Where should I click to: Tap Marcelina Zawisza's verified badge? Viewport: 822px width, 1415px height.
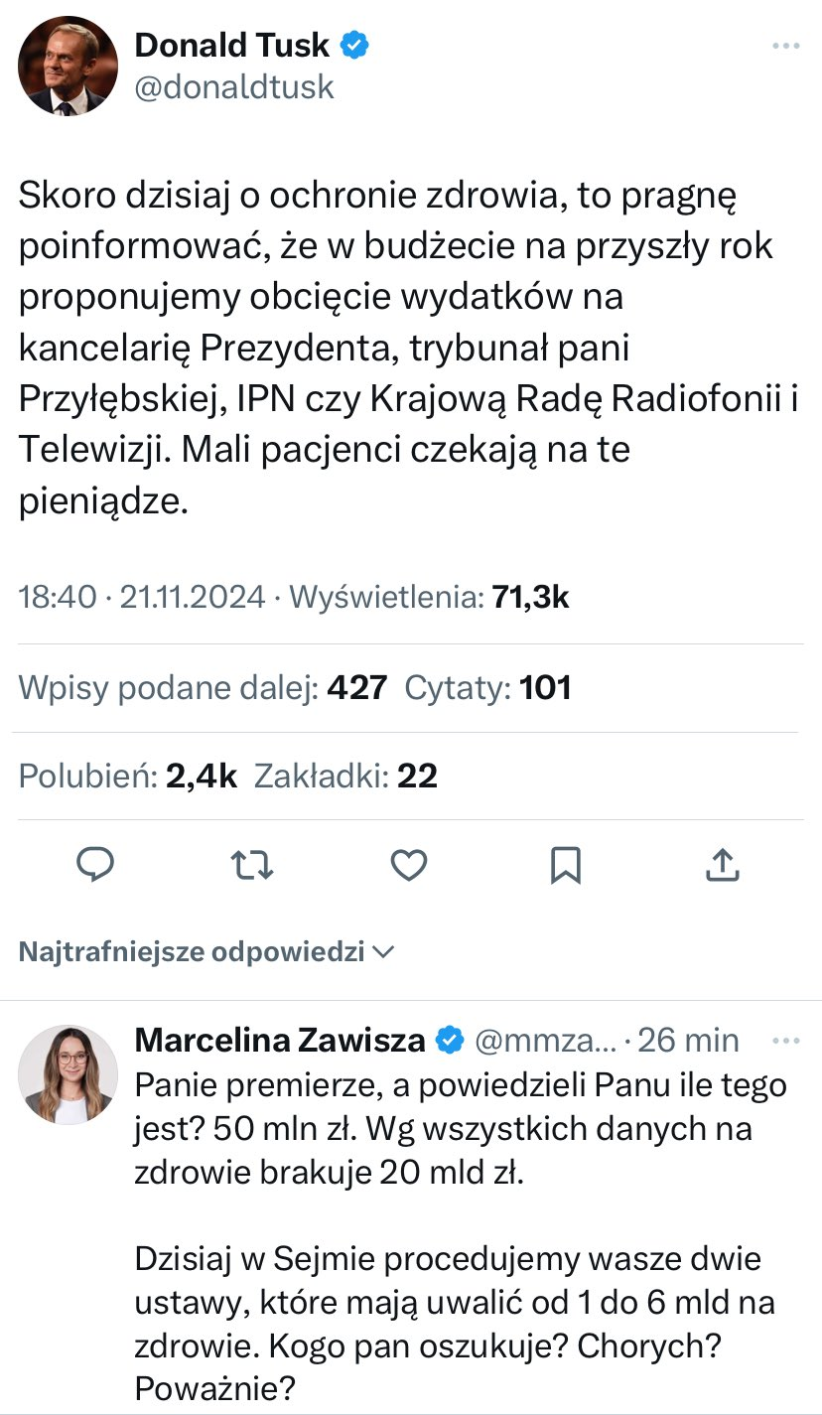coord(451,1040)
